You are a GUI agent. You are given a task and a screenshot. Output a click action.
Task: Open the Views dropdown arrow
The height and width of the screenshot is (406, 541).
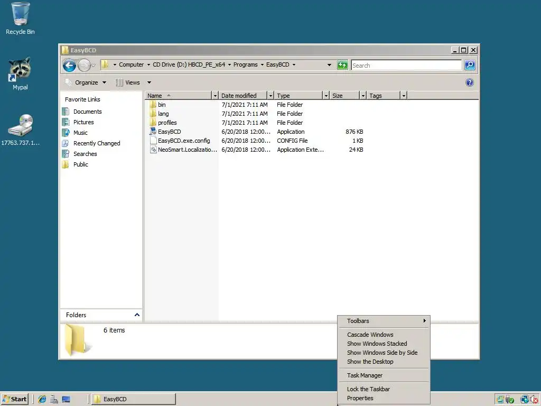click(149, 82)
